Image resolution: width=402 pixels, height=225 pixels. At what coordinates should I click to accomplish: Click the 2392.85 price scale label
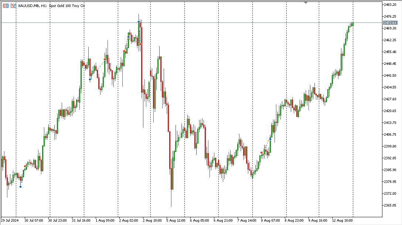(390, 158)
